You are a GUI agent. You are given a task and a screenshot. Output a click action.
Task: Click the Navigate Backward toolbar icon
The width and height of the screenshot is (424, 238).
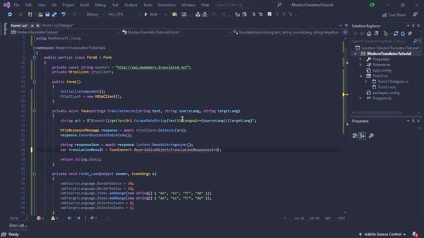pyautogui.click(x=10, y=15)
